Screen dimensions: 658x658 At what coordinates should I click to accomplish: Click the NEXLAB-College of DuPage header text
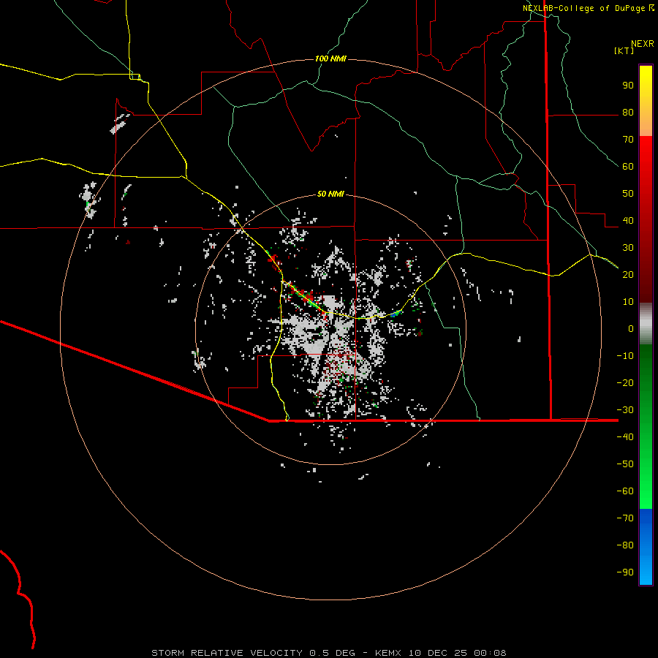click(x=584, y=8)
